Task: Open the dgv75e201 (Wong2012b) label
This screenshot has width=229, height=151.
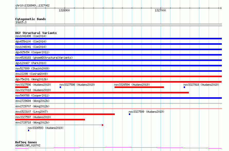Action: tap(32, 79)
